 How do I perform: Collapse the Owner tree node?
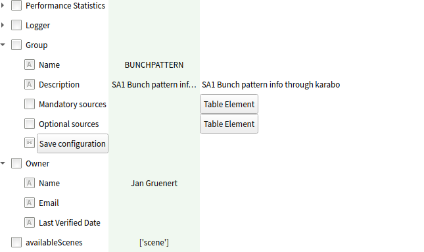[3, 163]
